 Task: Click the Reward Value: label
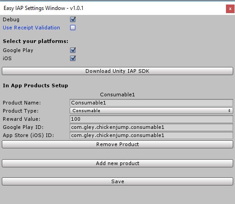tap(22, 119)
